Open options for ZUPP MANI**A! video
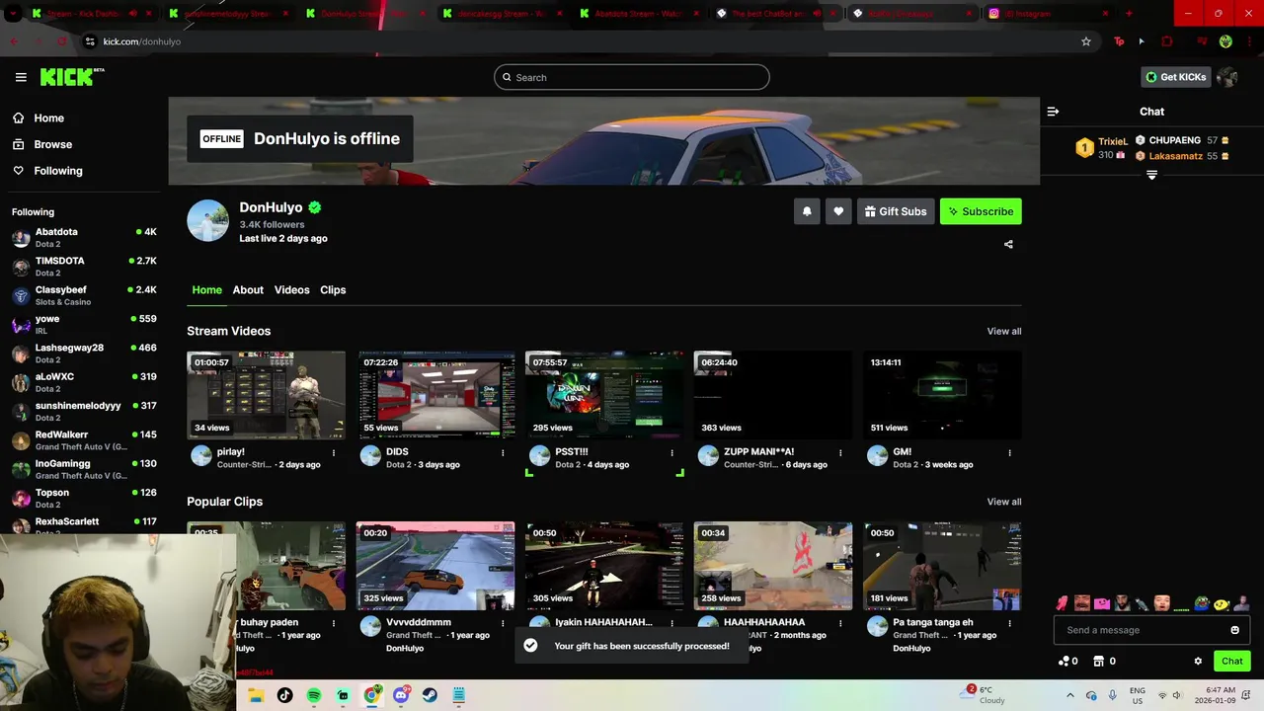The width and height of the screenshot is (1264, 711). [840, 453]
